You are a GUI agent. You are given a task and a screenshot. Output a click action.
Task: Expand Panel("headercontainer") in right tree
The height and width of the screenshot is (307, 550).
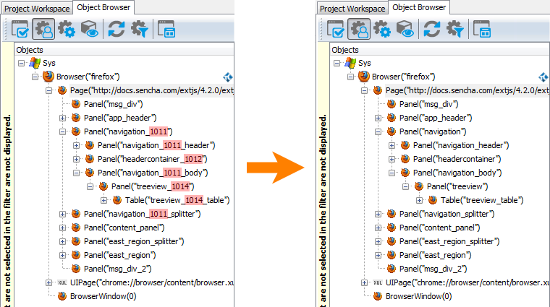(x=392, y=159)
